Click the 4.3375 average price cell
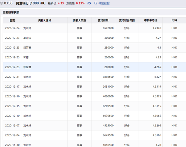The image size is (186, 147). (150, 96)
